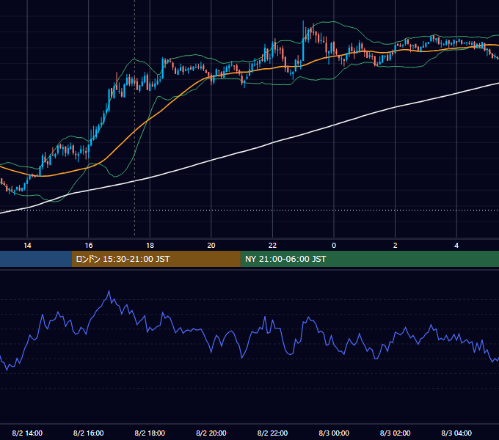This screenshot has width=499, height=440.
Task: Click the 8/3 02:00 date label
Action: 396,433
